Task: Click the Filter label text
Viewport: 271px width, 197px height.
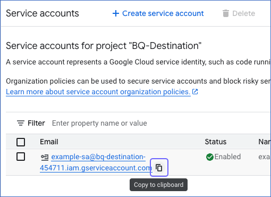Action: (x=36, y=123)
